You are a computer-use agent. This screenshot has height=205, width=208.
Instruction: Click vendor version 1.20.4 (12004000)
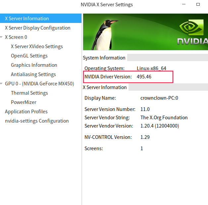(x=160, y=126)
